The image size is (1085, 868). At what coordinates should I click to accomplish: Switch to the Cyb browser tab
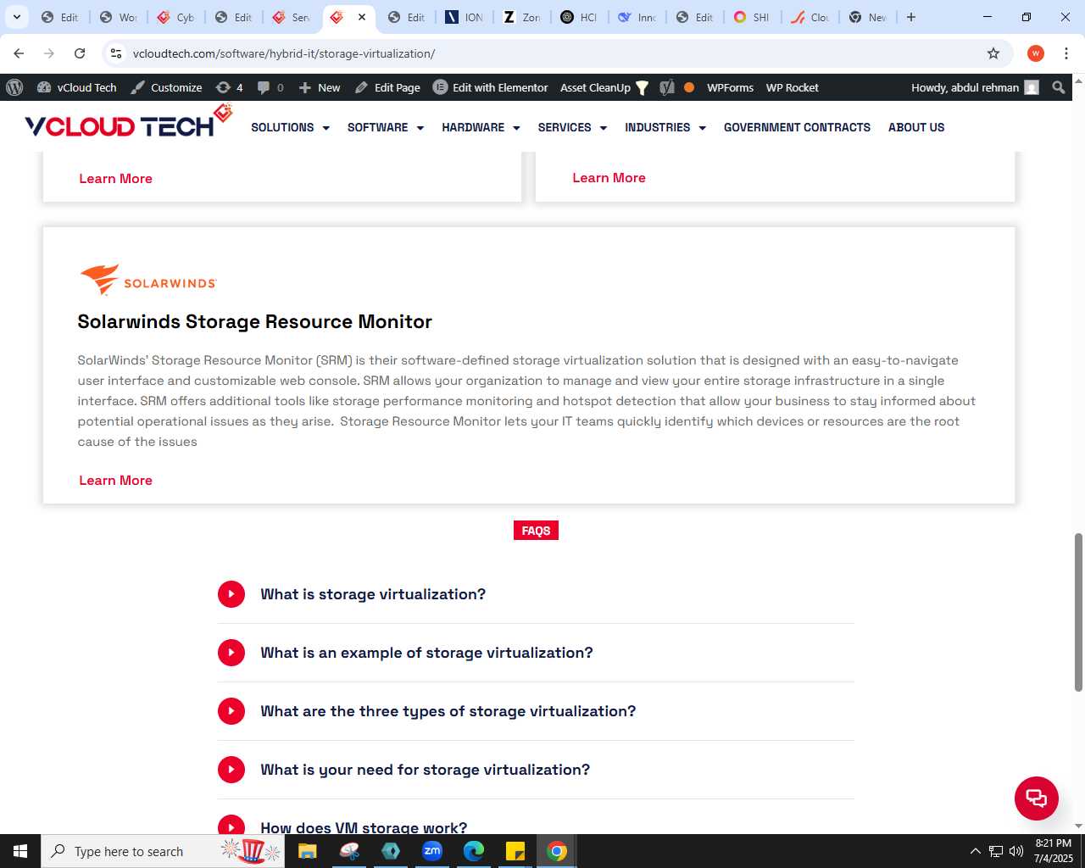176,17
